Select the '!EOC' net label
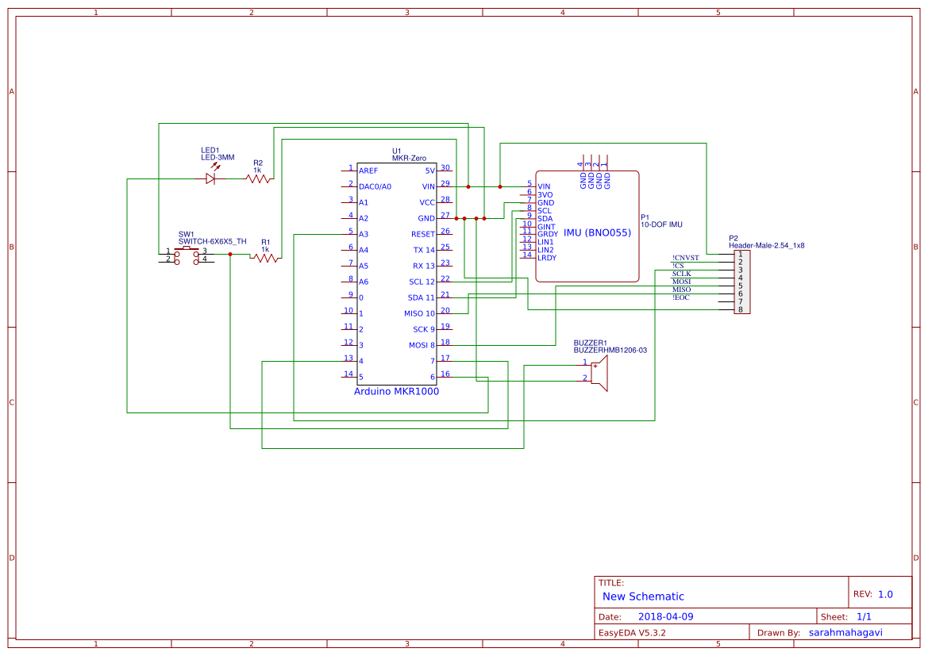 680,297
